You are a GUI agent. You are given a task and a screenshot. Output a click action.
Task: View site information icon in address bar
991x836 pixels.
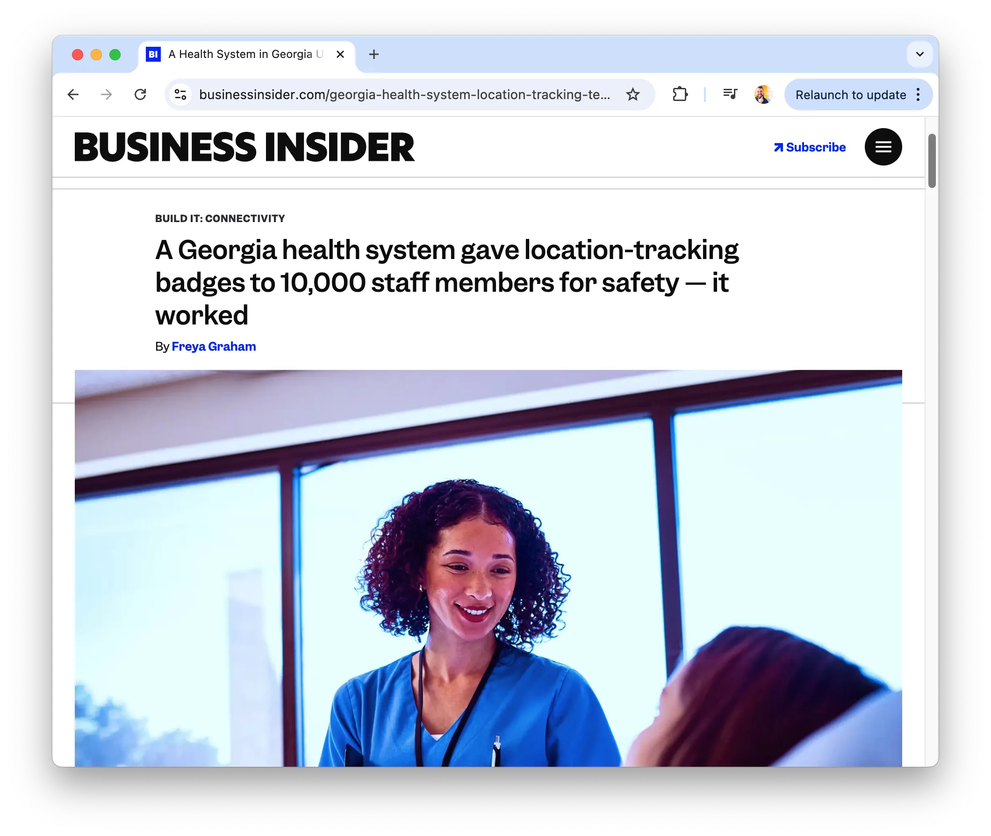[x=180, y=94]
